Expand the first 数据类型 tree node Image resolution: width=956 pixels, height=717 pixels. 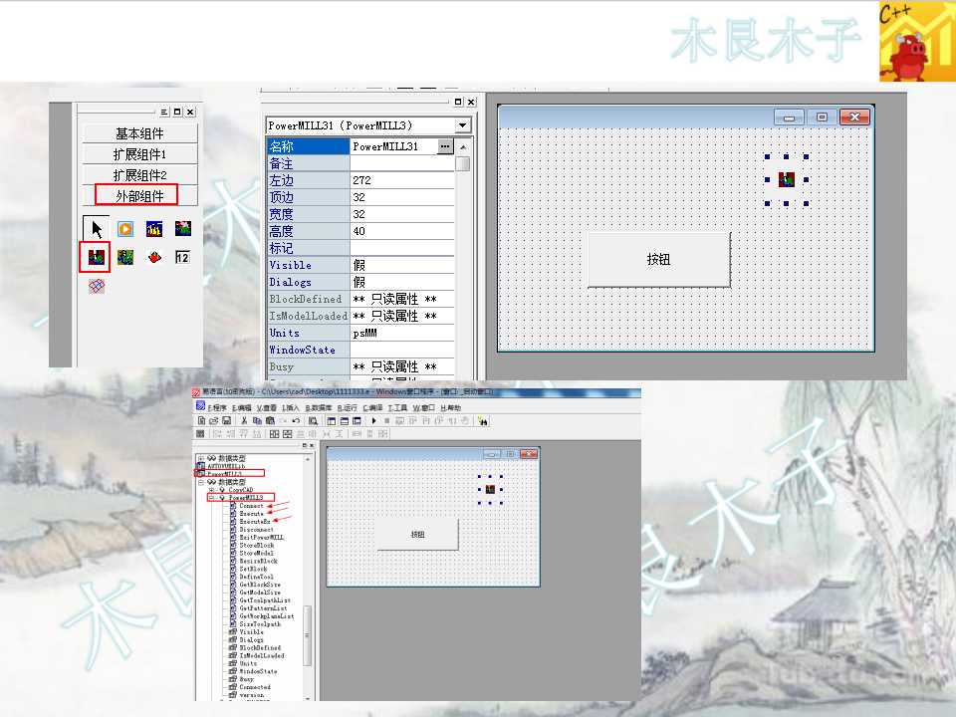(200, 458)
